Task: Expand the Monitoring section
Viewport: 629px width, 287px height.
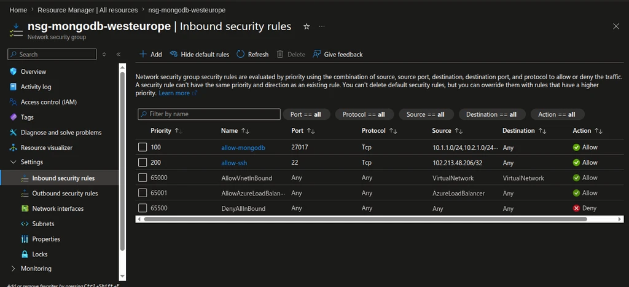Action: tap(14, 269)
